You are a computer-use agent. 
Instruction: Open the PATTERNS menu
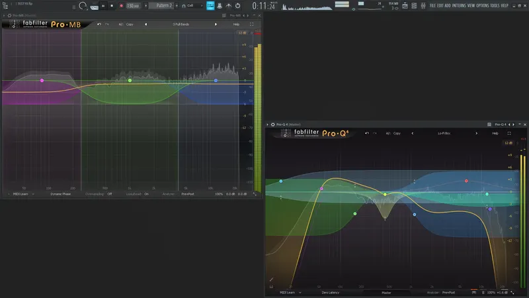point(459,6)
